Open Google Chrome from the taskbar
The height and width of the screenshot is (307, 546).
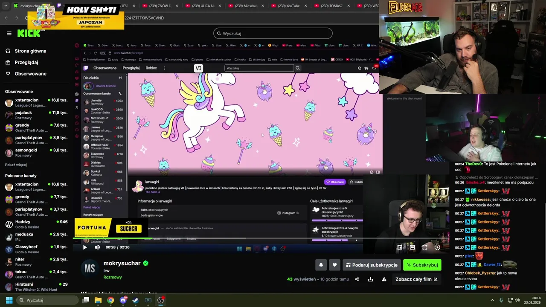110,300
